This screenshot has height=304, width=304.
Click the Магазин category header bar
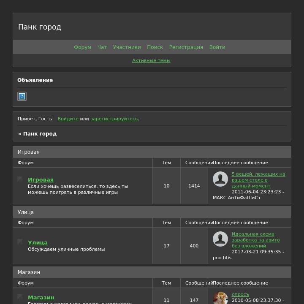[x=152, y=272]
